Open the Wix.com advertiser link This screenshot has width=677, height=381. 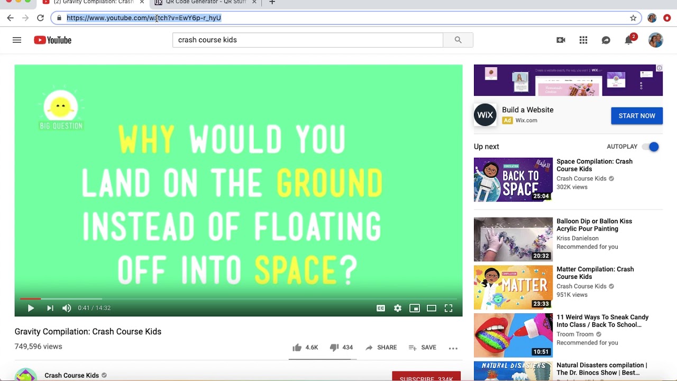[526, 121]
